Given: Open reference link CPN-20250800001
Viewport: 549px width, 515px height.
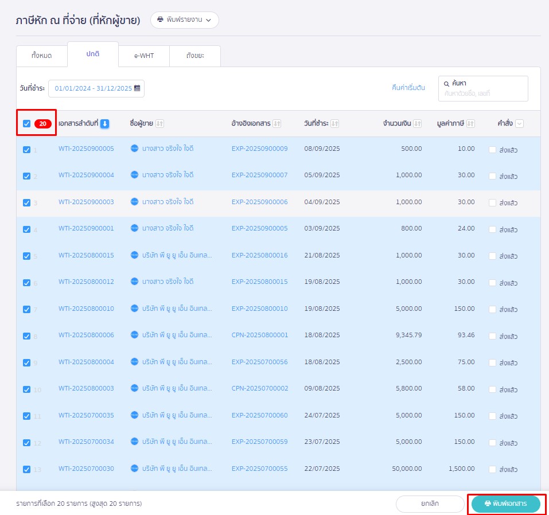Looking at the screenshot, I should click(260, 335).
